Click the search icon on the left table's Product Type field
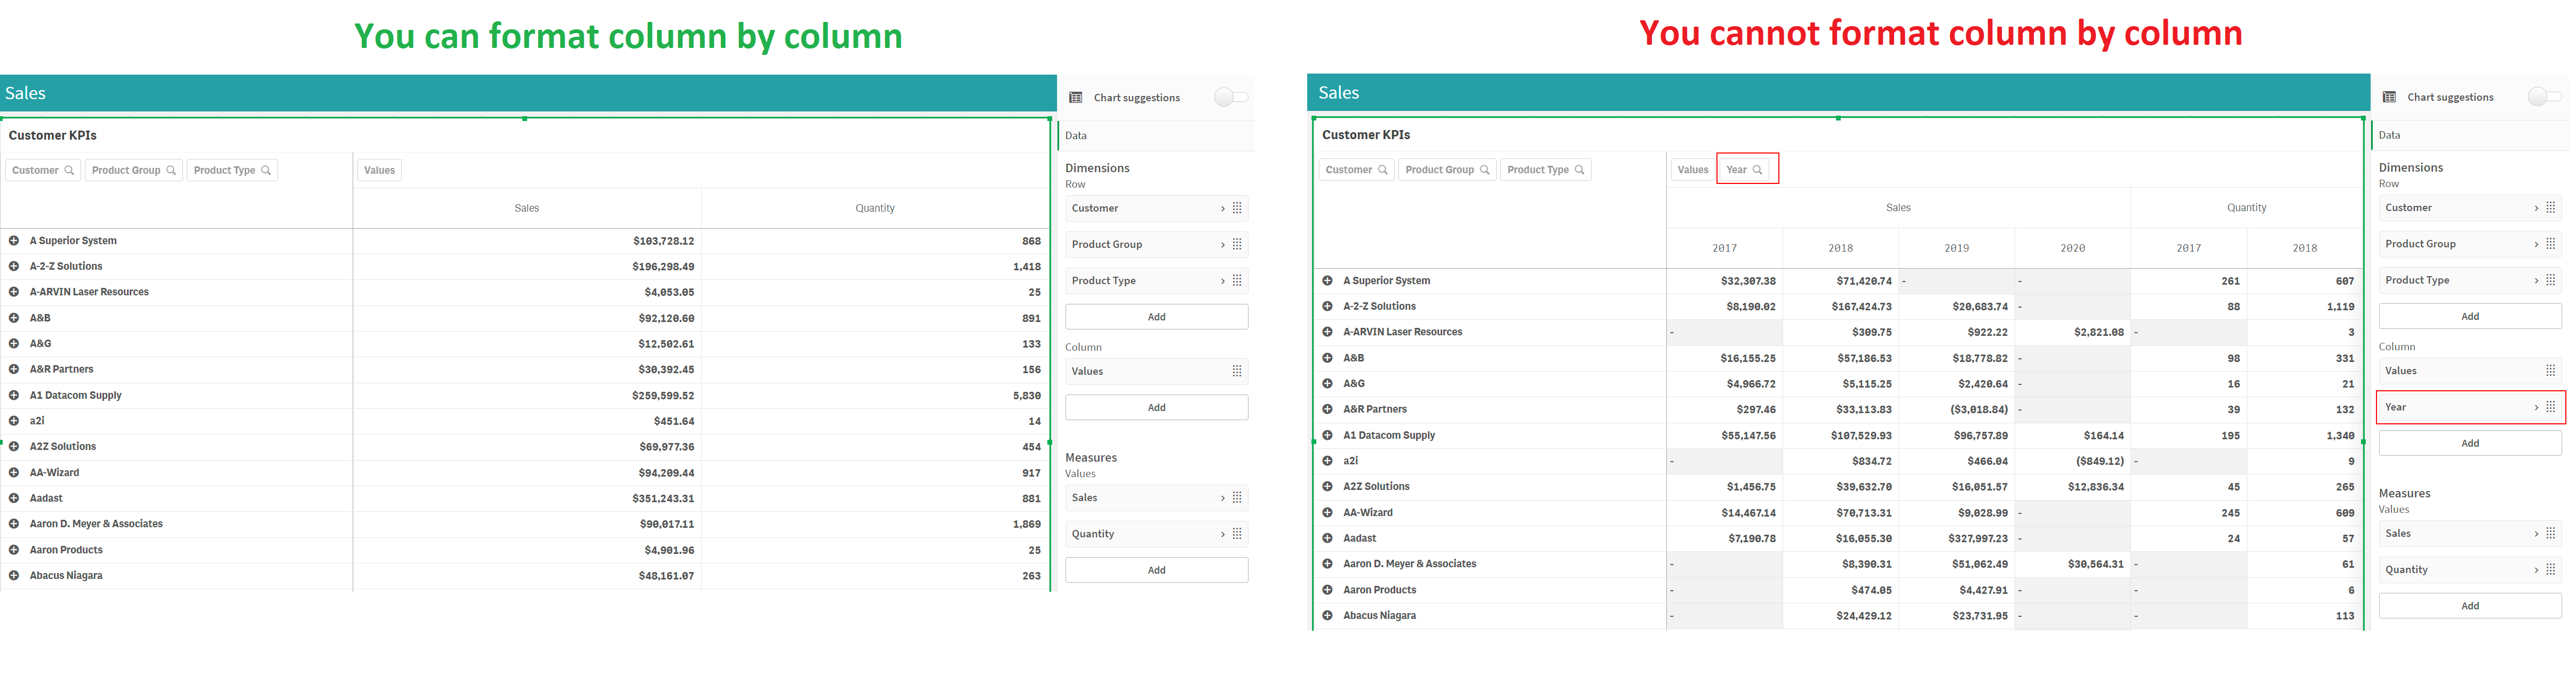Image resolution: width=2576 pixels, height=676 pixels. click(x=266, y=171)
